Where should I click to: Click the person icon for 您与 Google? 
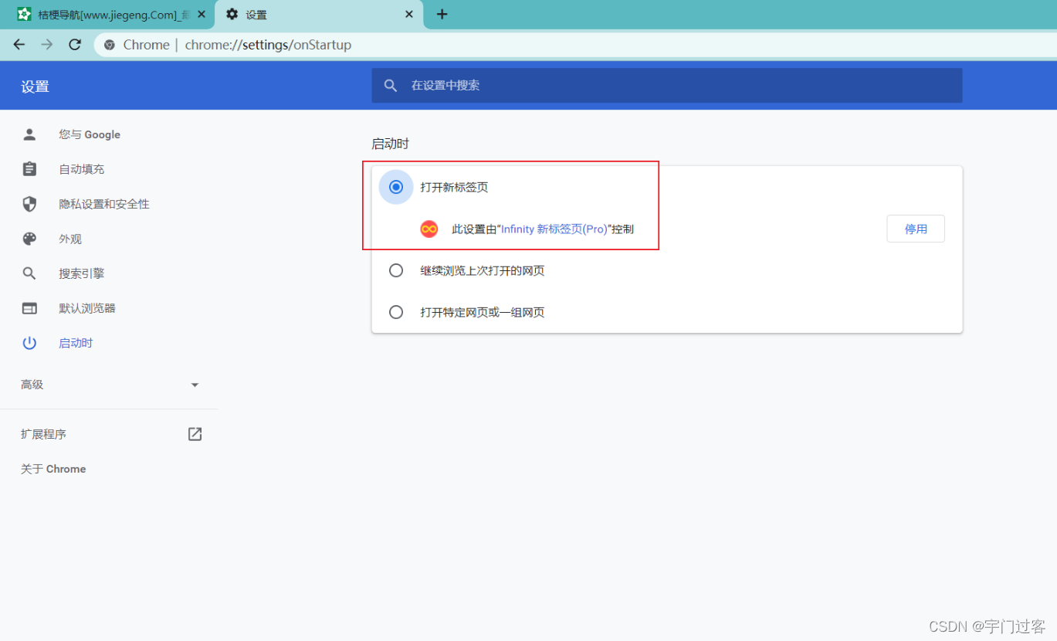click(x=29, y=134)
